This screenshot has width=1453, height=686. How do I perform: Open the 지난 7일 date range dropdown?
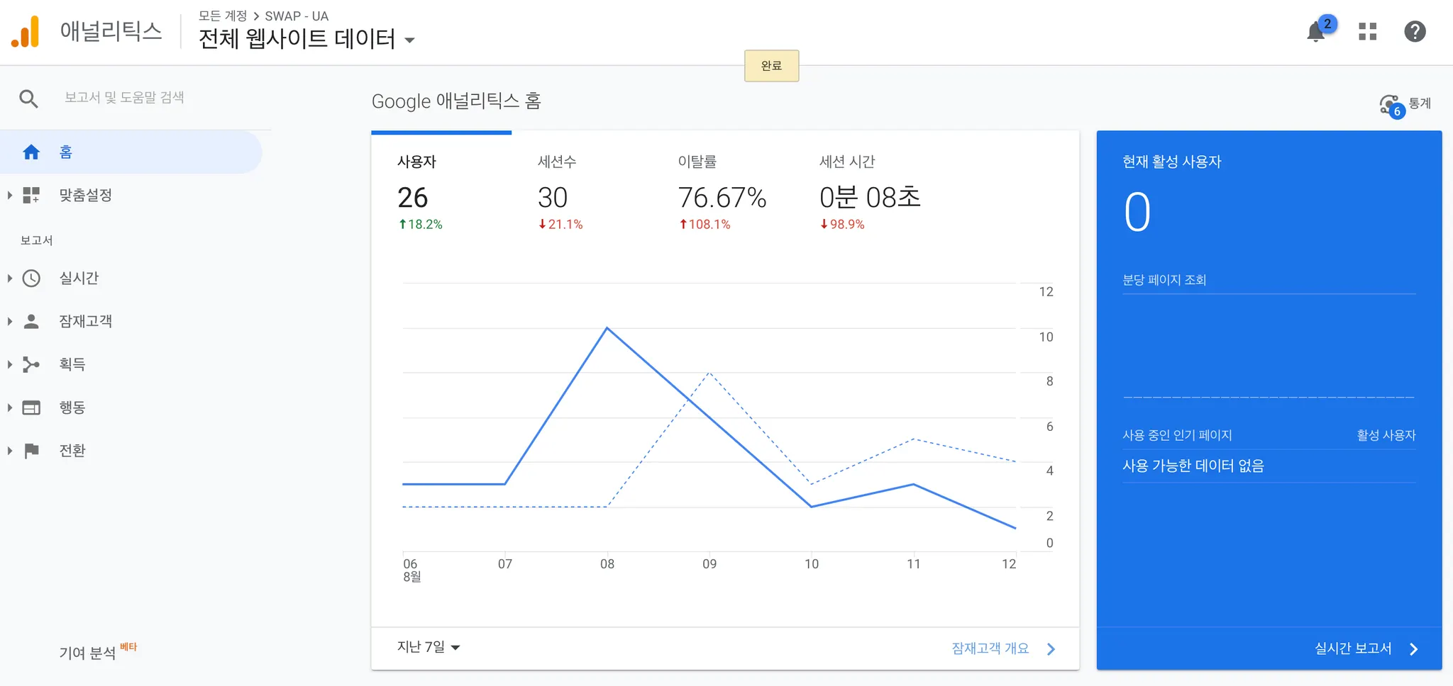429,647
